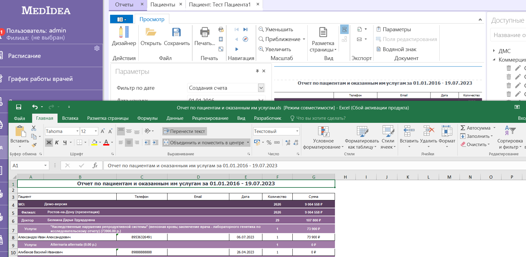
Task: Switch to the Просмотр ribbon tab
Action: coord(152,19)
